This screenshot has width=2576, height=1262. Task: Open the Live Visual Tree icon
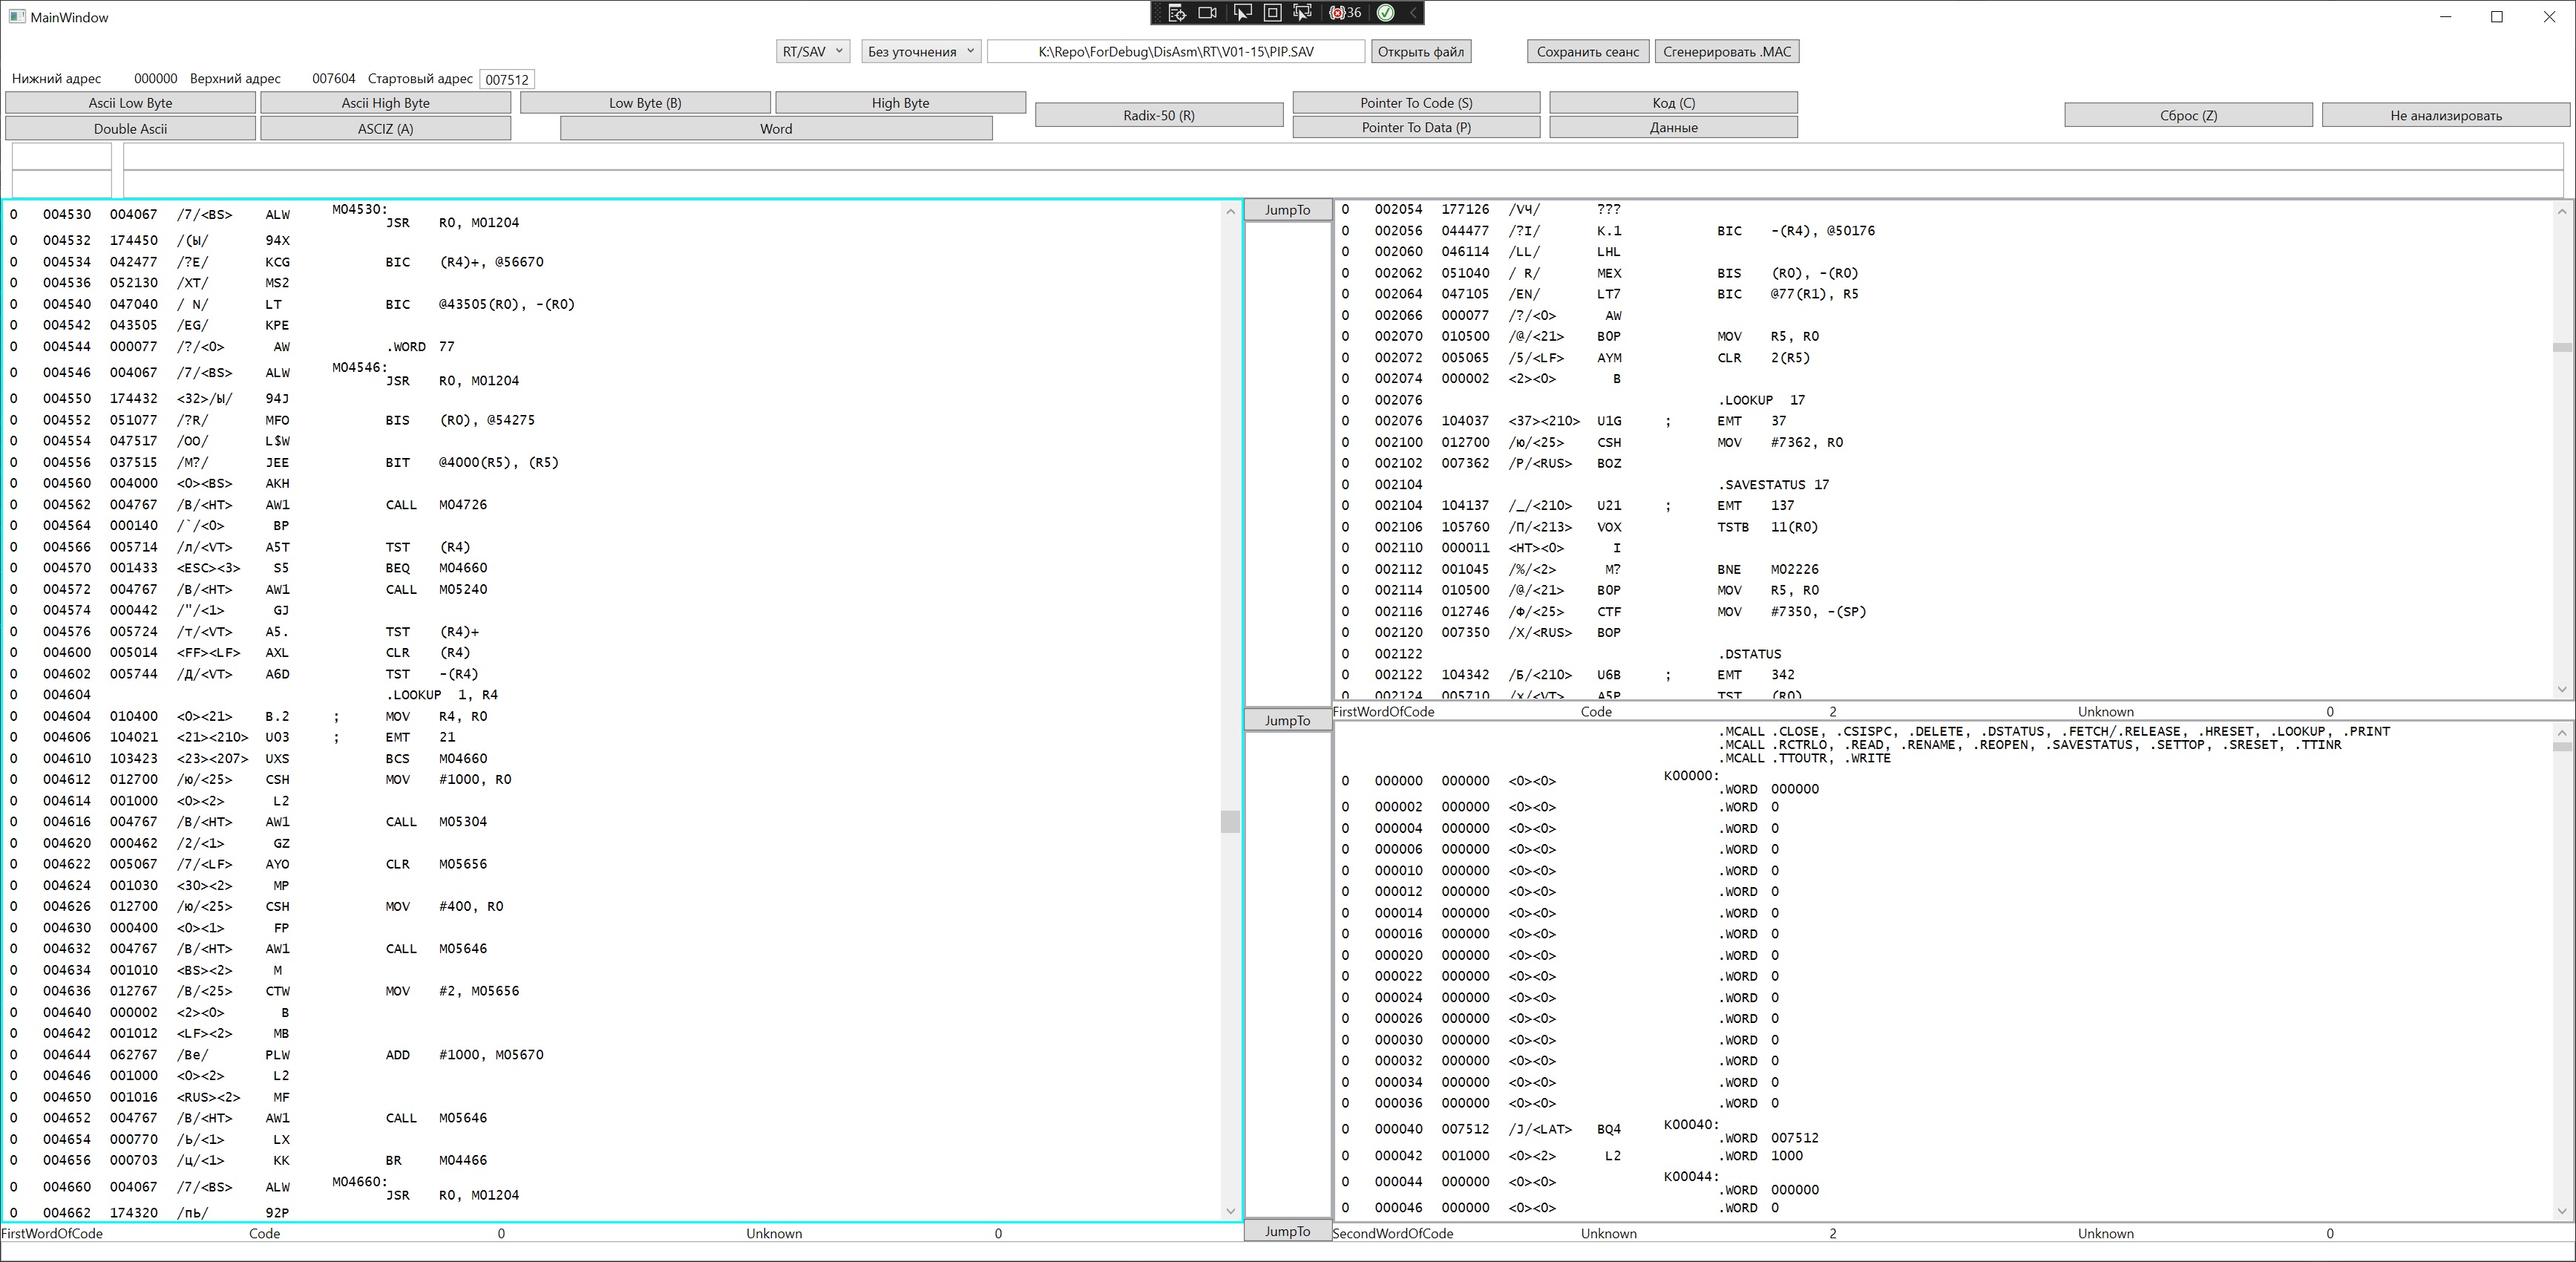(x=1177, y=13)
